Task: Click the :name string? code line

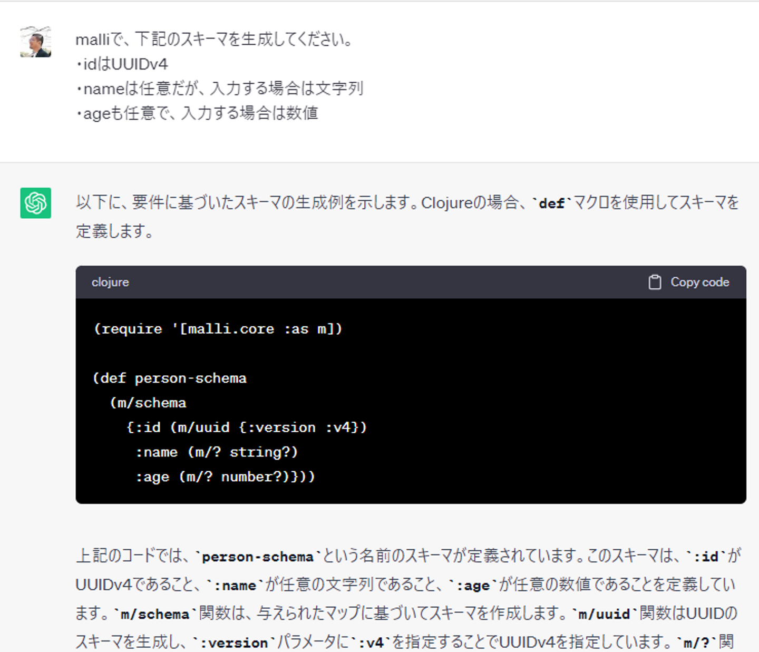Action: point(217,452)
